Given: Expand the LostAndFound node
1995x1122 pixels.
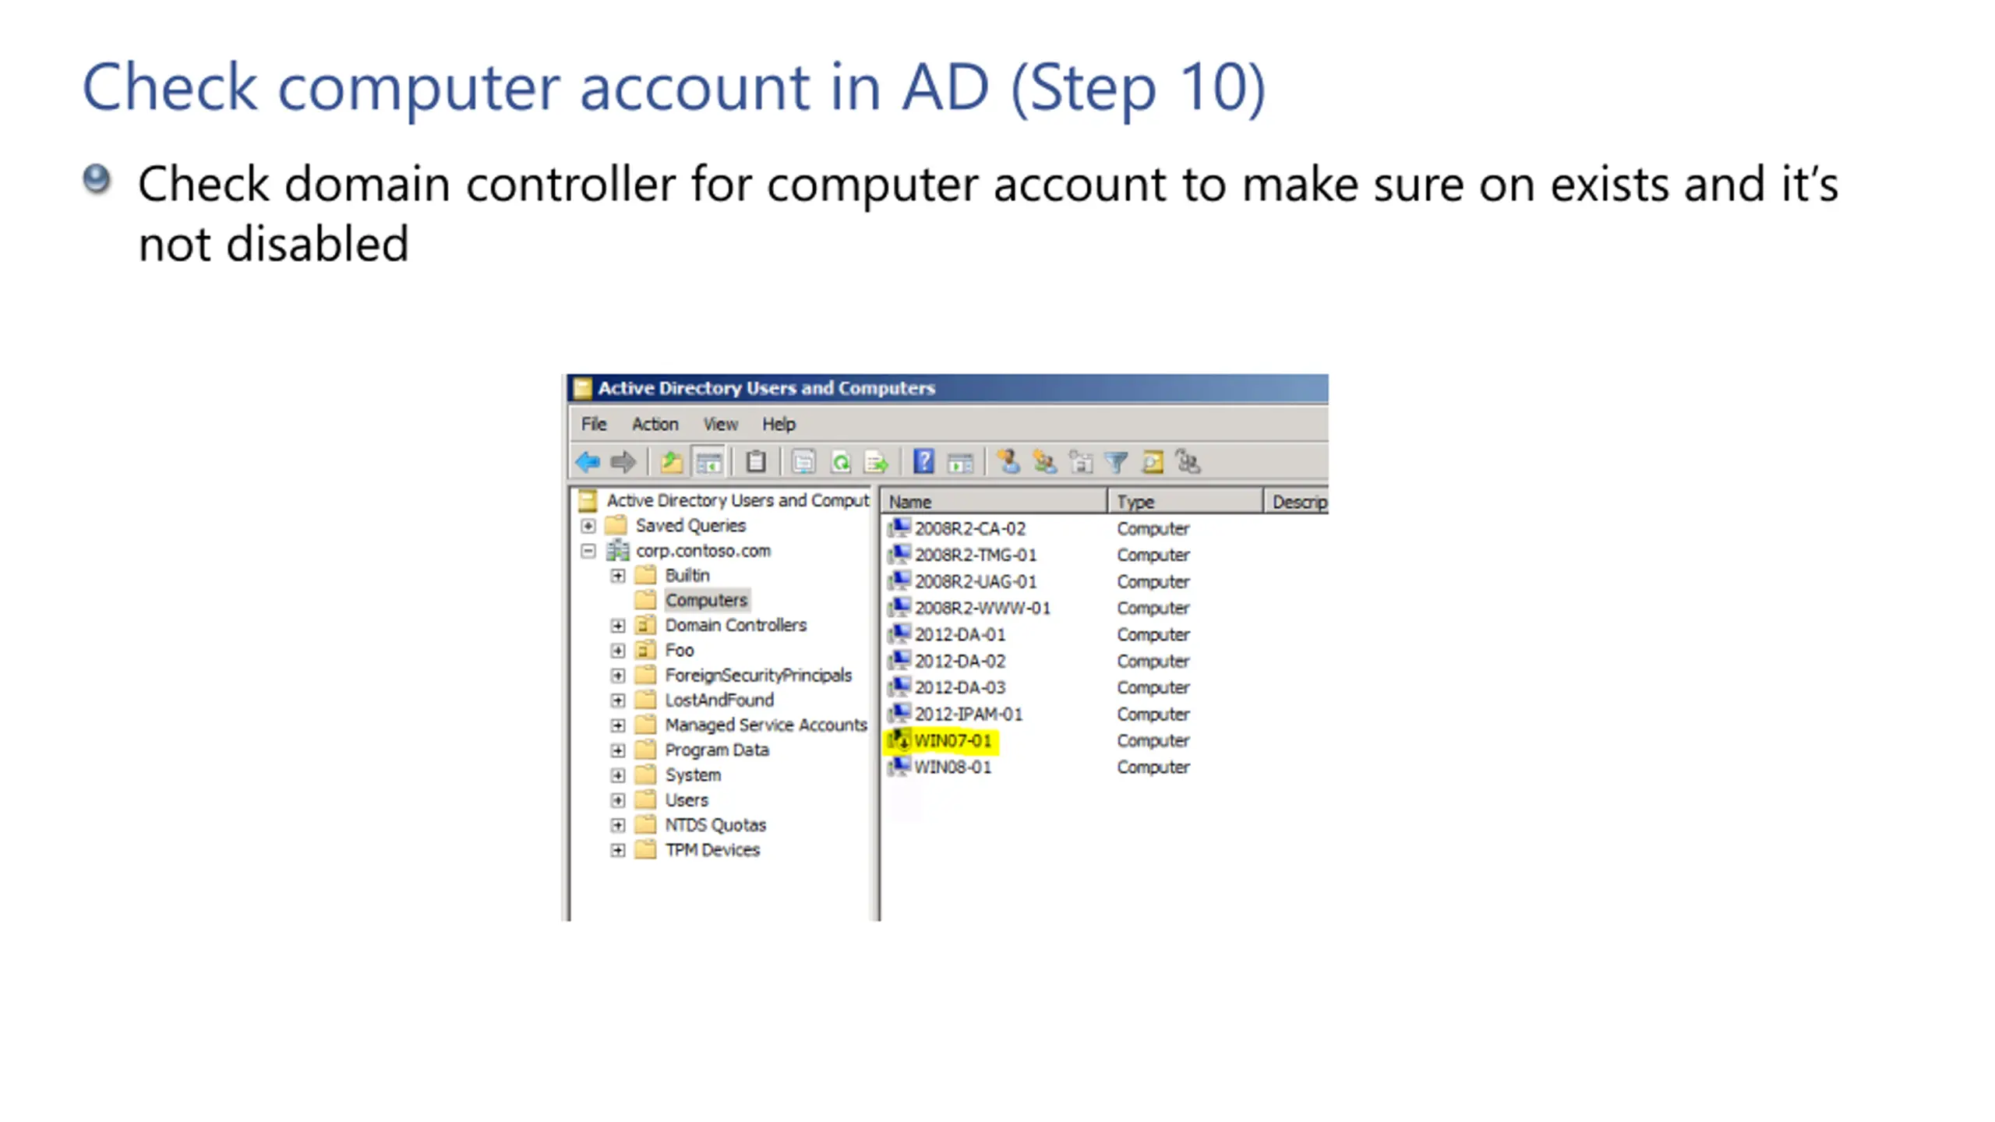Looking at the screenshot, I should (618, 700).
